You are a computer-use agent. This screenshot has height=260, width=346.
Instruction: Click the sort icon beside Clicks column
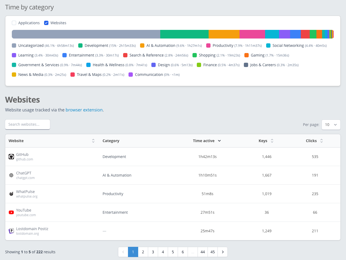(x=320, y=140)
